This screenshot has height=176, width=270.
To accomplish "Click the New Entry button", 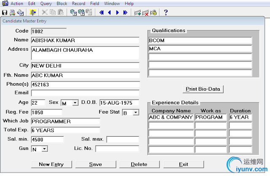I will click(52, 164).
